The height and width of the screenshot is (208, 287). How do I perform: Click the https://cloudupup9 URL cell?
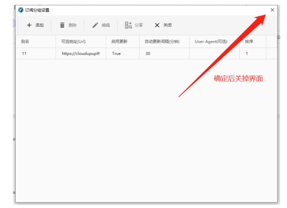[81, 54]
